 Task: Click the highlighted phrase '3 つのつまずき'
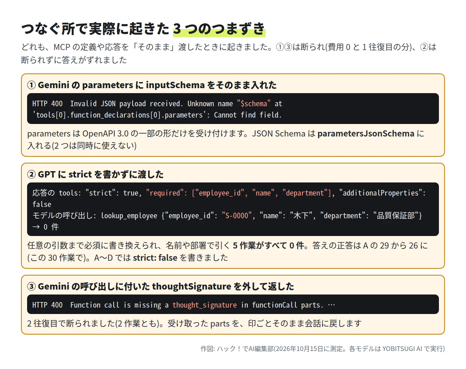(x=219, y=29)
